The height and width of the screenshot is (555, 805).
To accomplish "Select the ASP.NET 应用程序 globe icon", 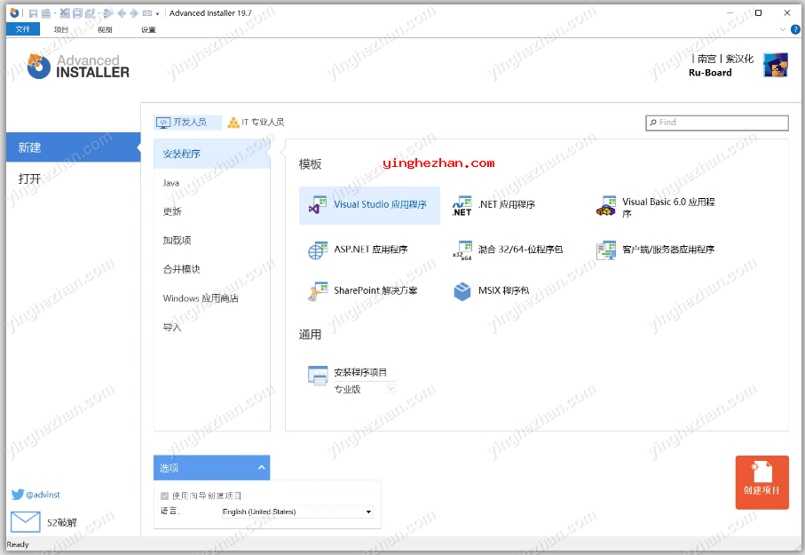I will (318, 250).
